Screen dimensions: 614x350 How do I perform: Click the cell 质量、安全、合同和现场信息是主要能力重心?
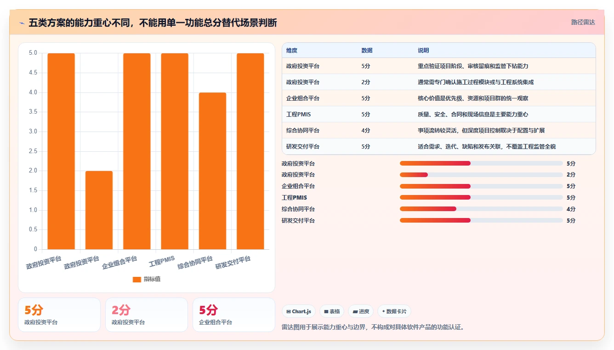pos(473,115)
